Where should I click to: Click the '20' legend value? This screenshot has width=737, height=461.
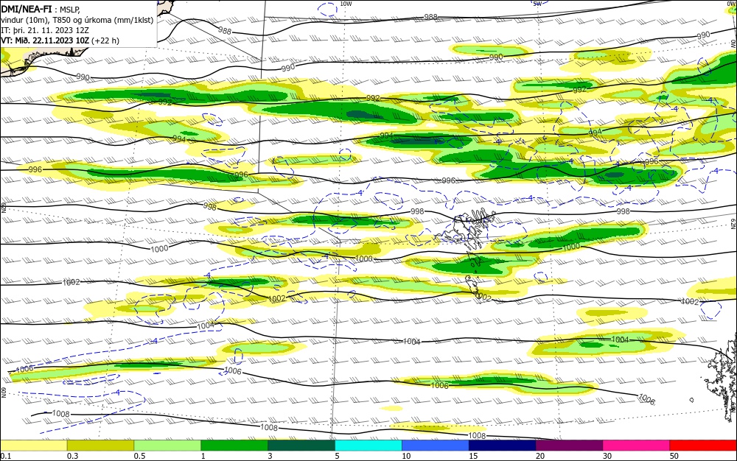pyautogui.click(x=540, y=456)
